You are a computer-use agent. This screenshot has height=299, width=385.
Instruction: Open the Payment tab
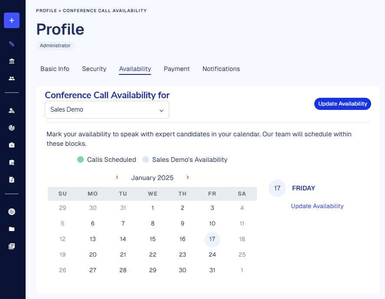(177, 69)
